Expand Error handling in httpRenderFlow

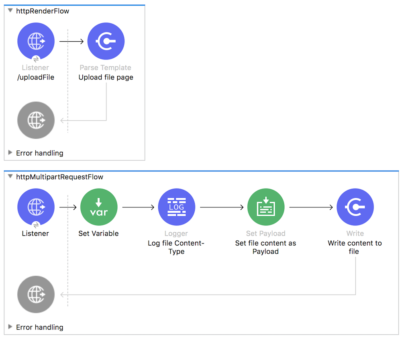(x=10, y=153)
